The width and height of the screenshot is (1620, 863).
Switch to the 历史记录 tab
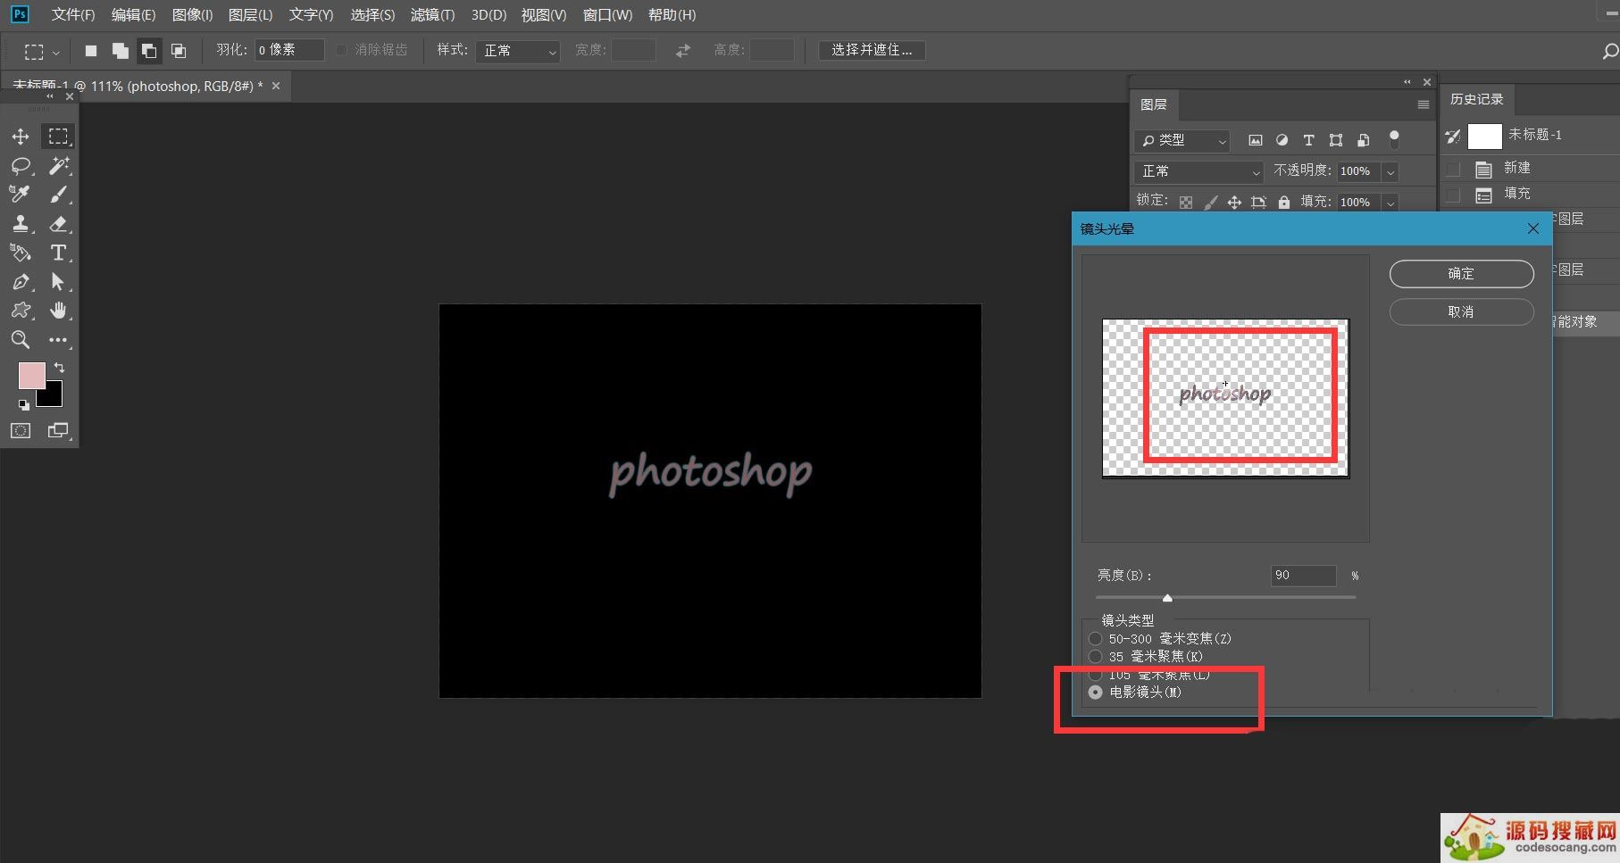[x=1477, y=99]
